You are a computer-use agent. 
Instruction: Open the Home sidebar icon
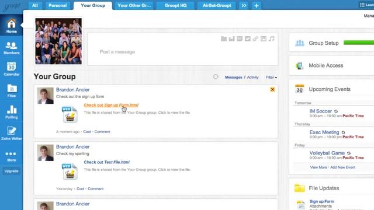[x=11, y=26]
